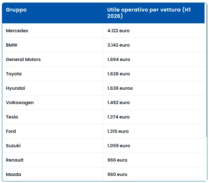Click the Utile operativo per vettura header
The height and width of the screenshot is (183, 209).
click(149, 13)
